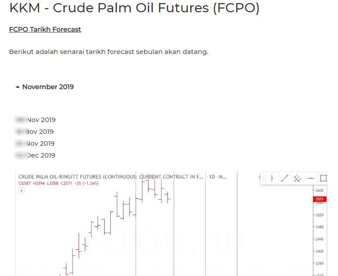This screenshot has width=338, height=276.
Task: Expand the chart legend arrow button
Action: (21, 191)
